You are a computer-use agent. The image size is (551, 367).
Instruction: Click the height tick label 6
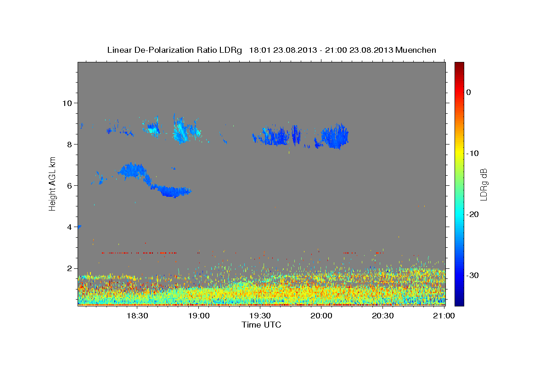point(69,185)
